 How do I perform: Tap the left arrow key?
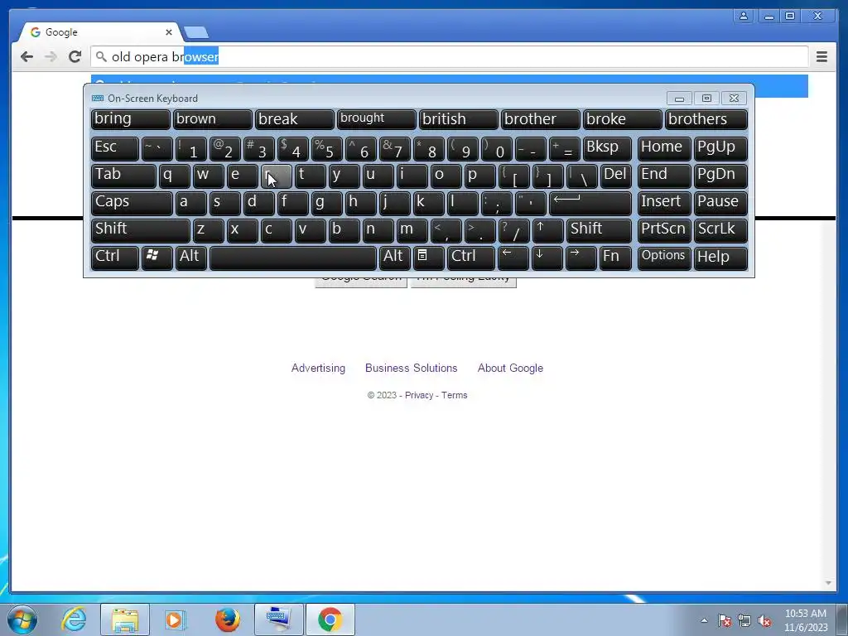click(x=513, y=258)
